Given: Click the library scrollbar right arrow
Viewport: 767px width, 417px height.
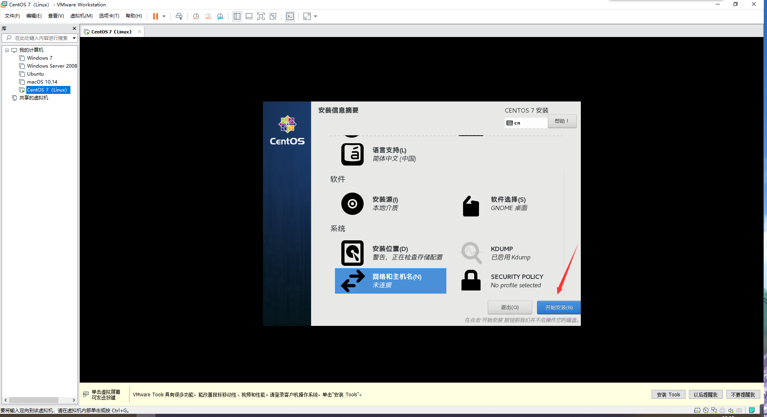Looking at the screenshot, I should pyautogui.click(x=74, y=400).
